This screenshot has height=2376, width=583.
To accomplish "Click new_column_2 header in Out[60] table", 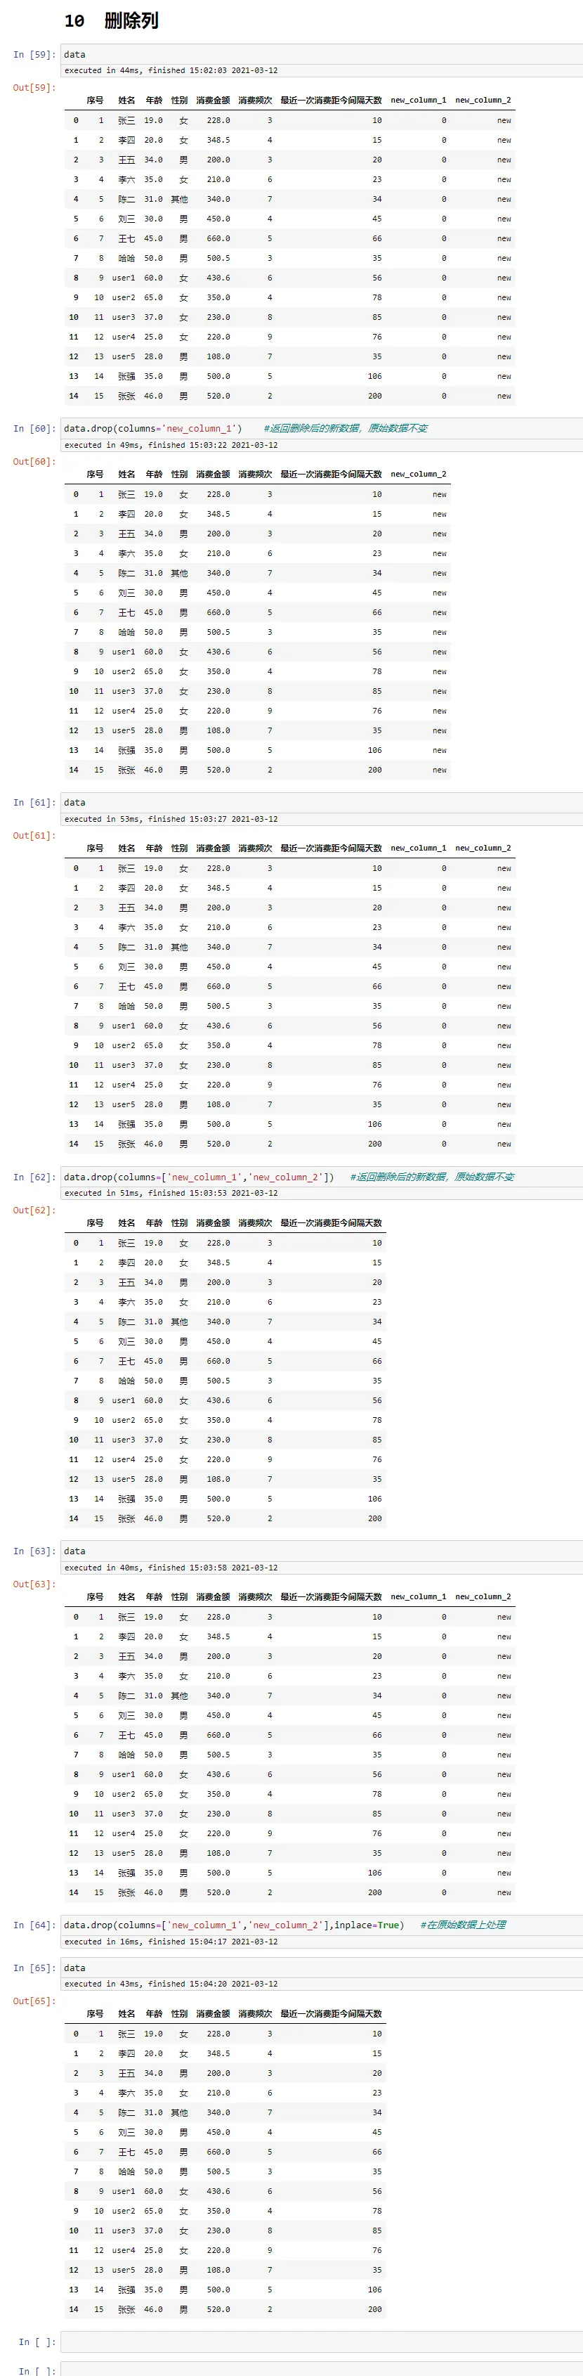I will 418,474.
